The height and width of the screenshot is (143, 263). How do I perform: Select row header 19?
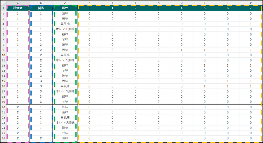[x=3, y=102]
